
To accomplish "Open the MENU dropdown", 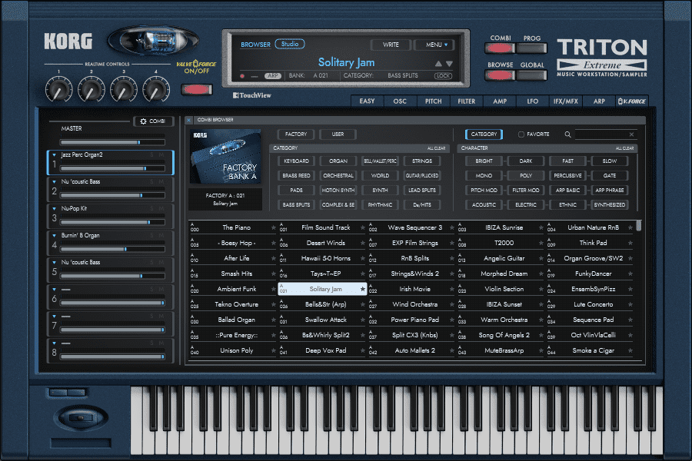I will [437, 45].
